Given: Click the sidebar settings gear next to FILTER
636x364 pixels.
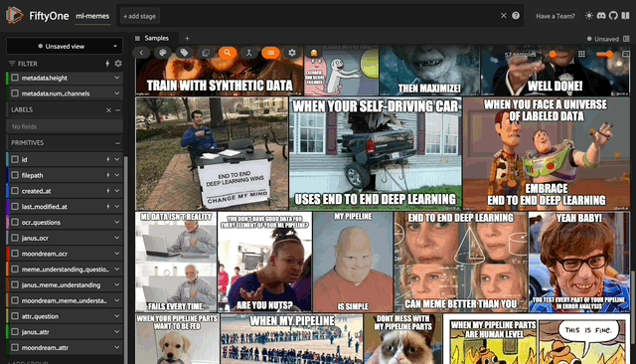Looking at the screenshot, I should pyautogui.click(x=118, y=64).
